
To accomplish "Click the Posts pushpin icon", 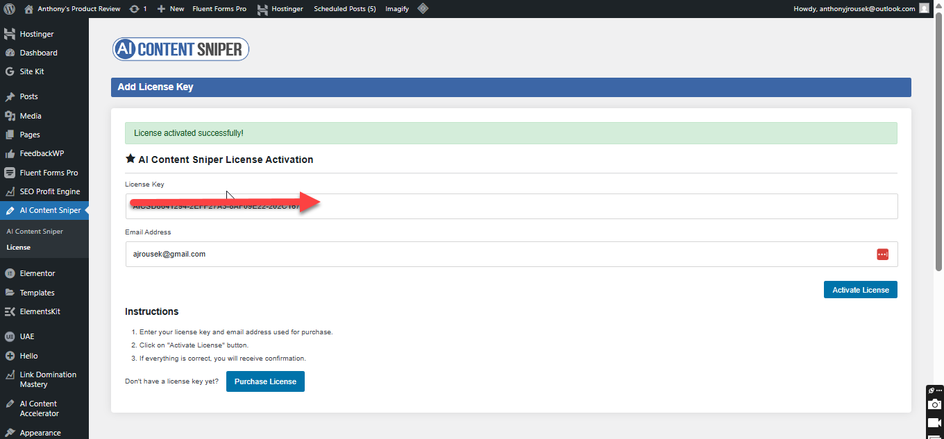I will [10, 96].
